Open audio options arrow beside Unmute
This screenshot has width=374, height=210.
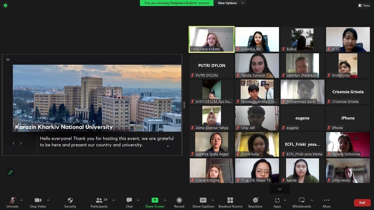tap(21, 200)
